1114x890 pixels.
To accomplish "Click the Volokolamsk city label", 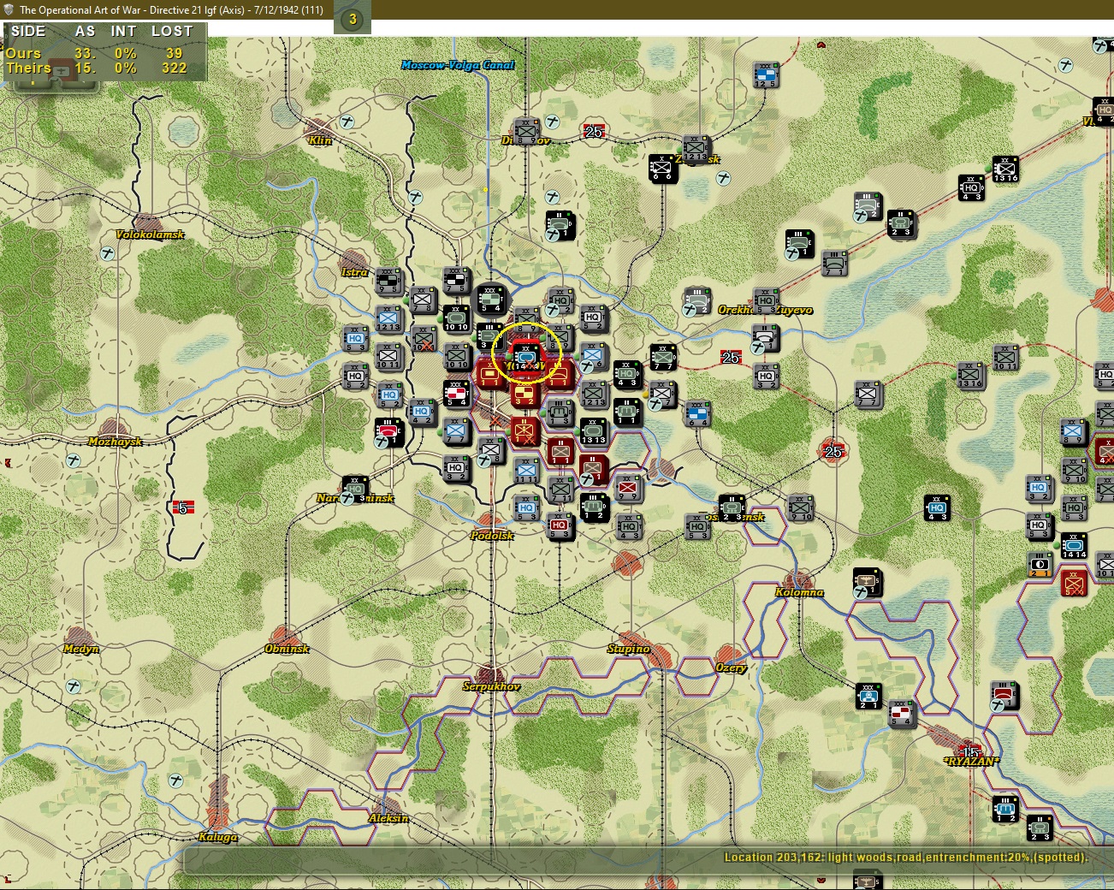I will (150, 234).
